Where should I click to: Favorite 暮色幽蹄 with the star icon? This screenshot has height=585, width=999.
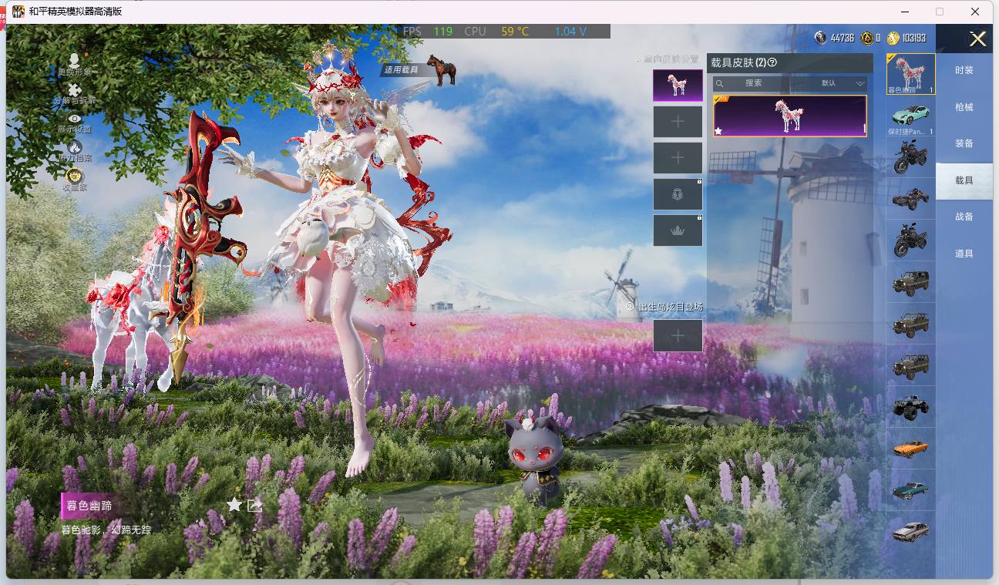(x=234, y=505)
